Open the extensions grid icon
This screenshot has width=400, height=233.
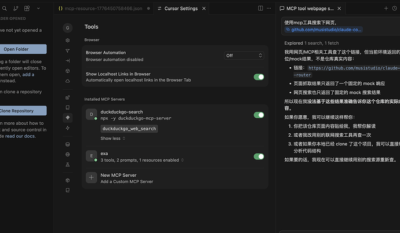point(27,9)
